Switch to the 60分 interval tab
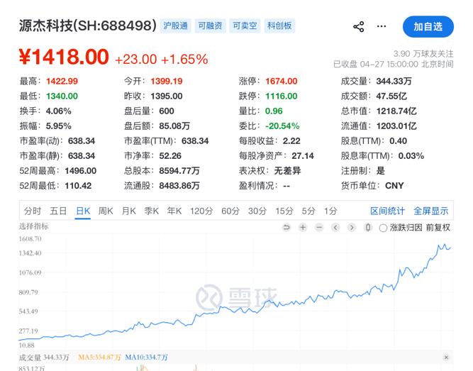Viewport: 473px width, 371px height. point(230,211)
